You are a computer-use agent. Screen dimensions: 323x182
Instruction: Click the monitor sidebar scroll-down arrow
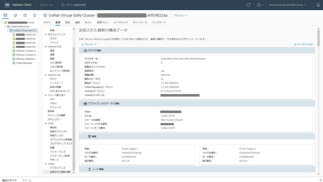(74, 172)
